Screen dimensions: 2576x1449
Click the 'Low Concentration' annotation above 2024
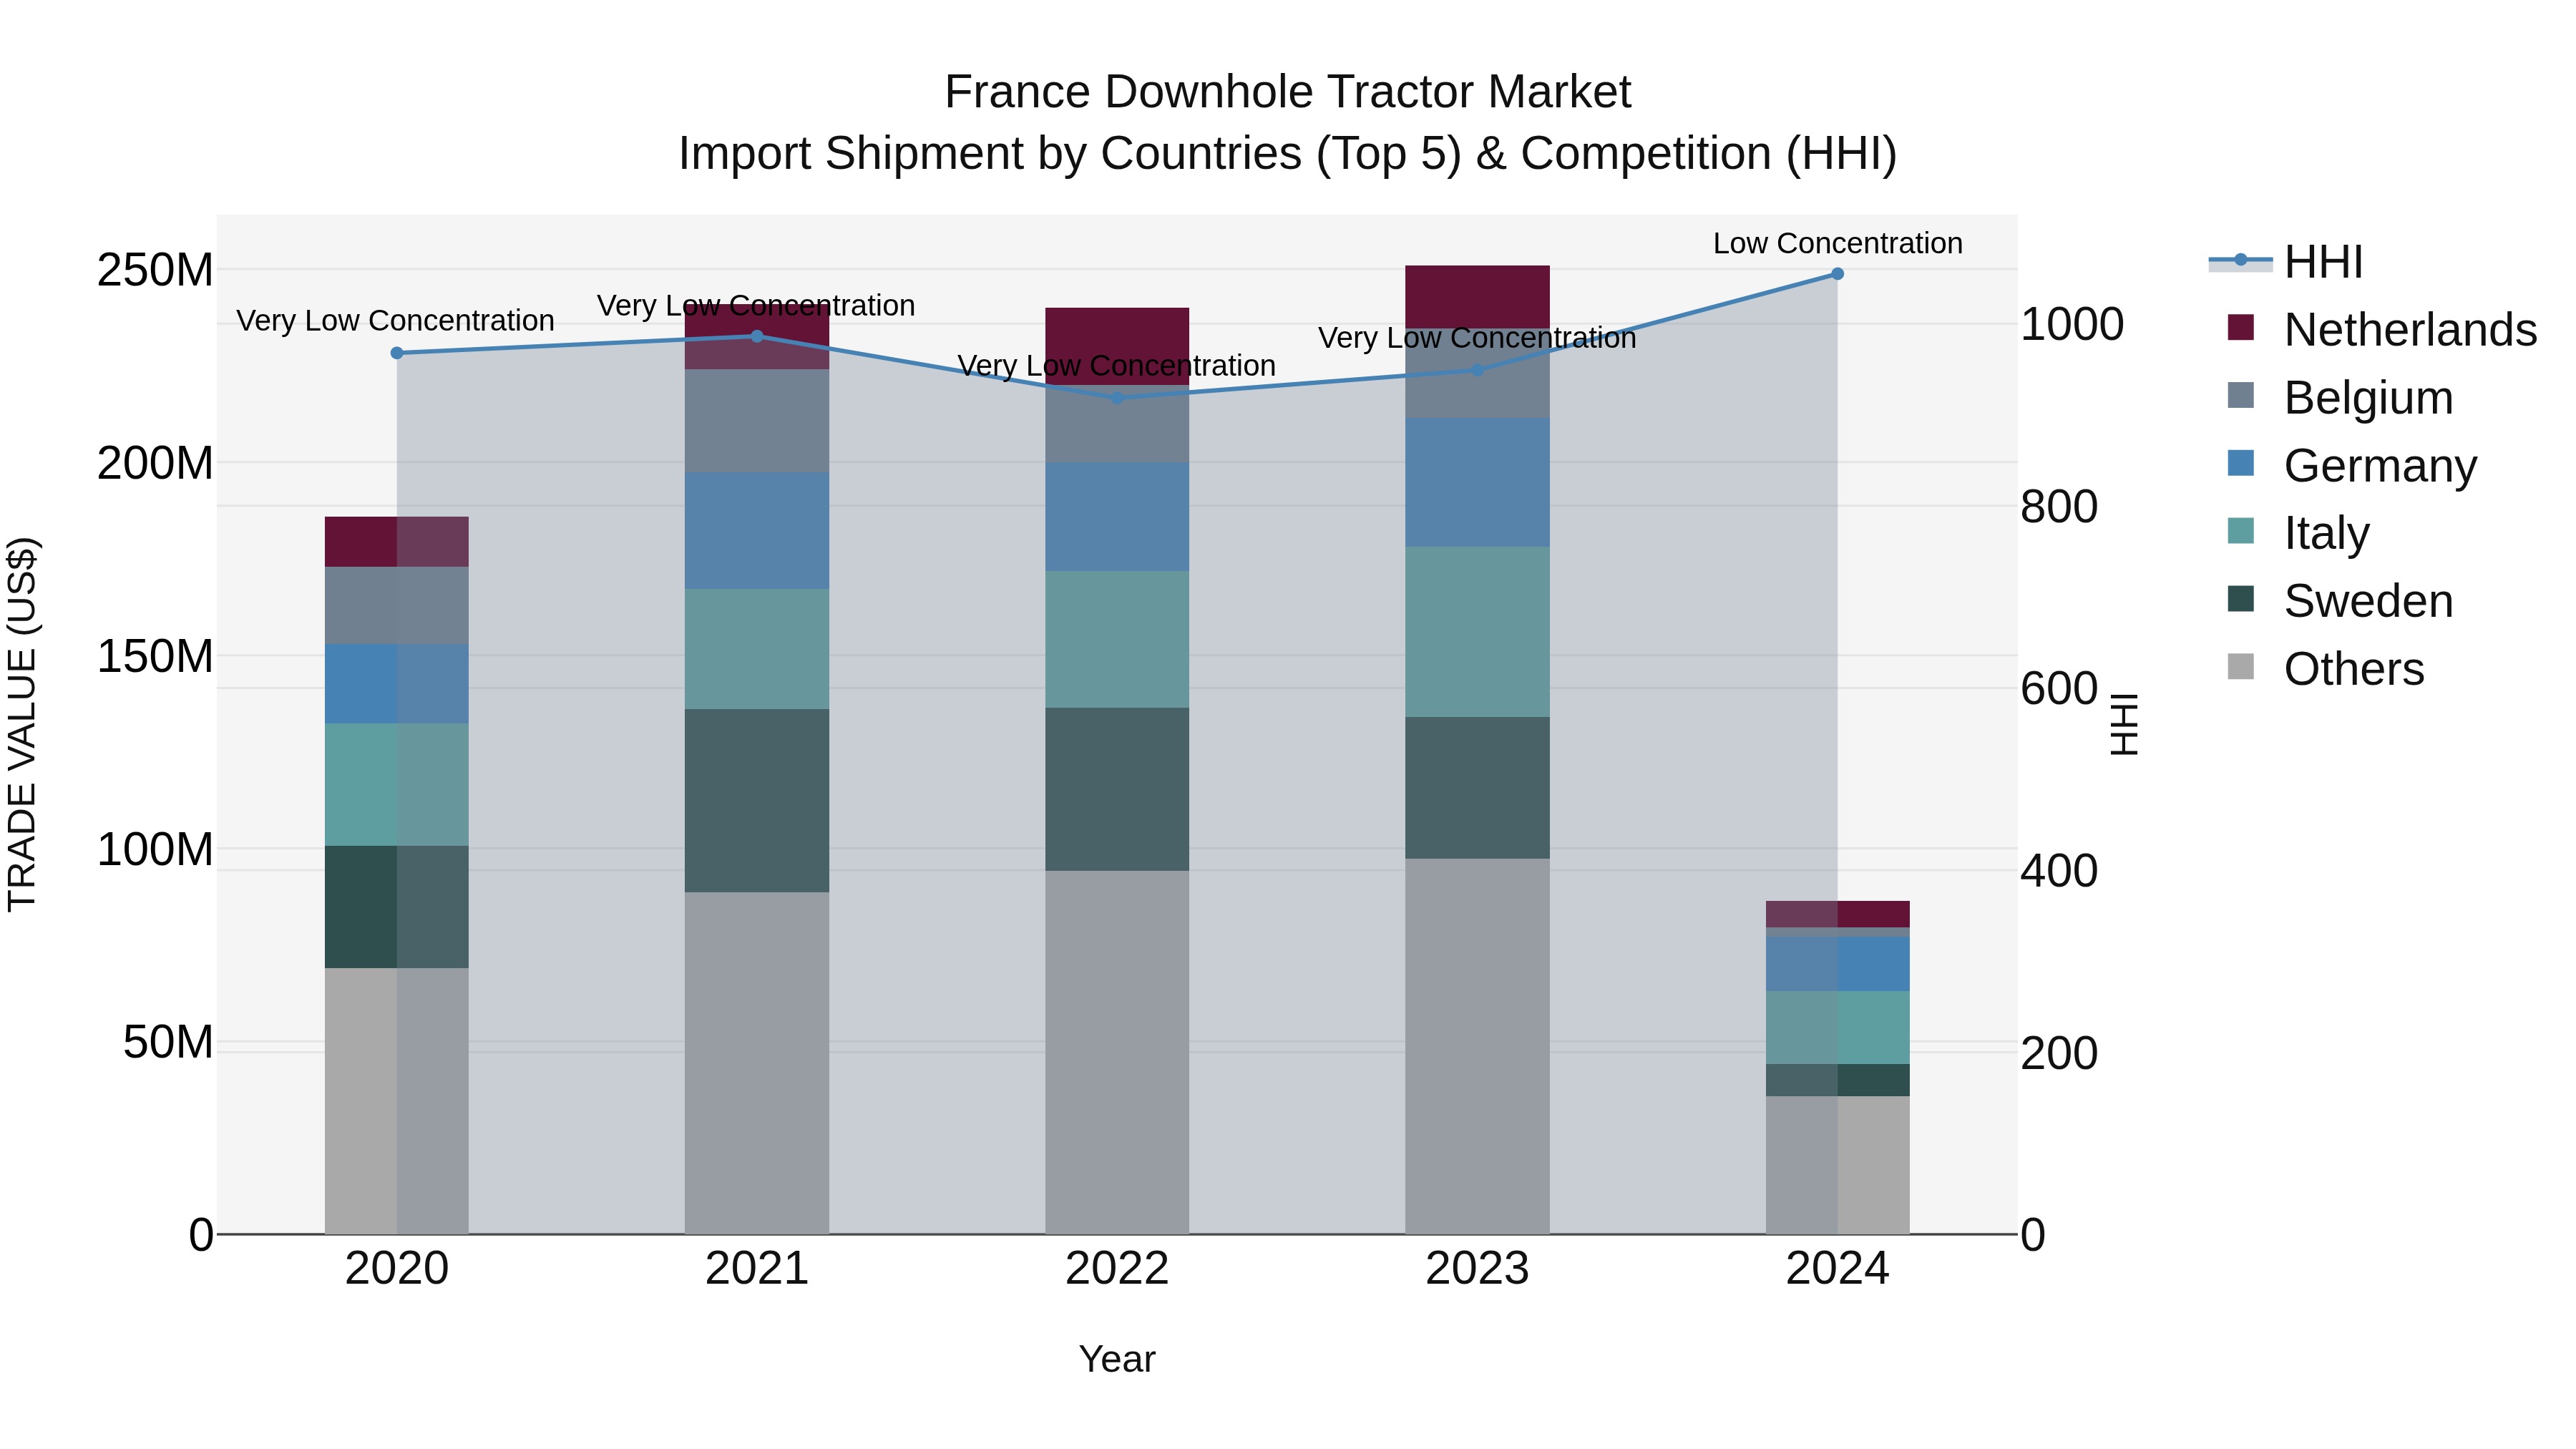(x=1838, y=243)
